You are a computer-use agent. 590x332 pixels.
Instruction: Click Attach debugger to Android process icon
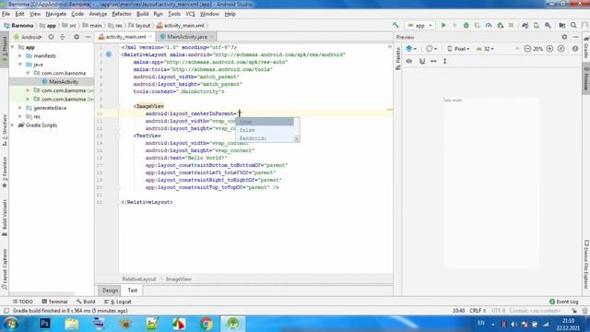(500, 25)
